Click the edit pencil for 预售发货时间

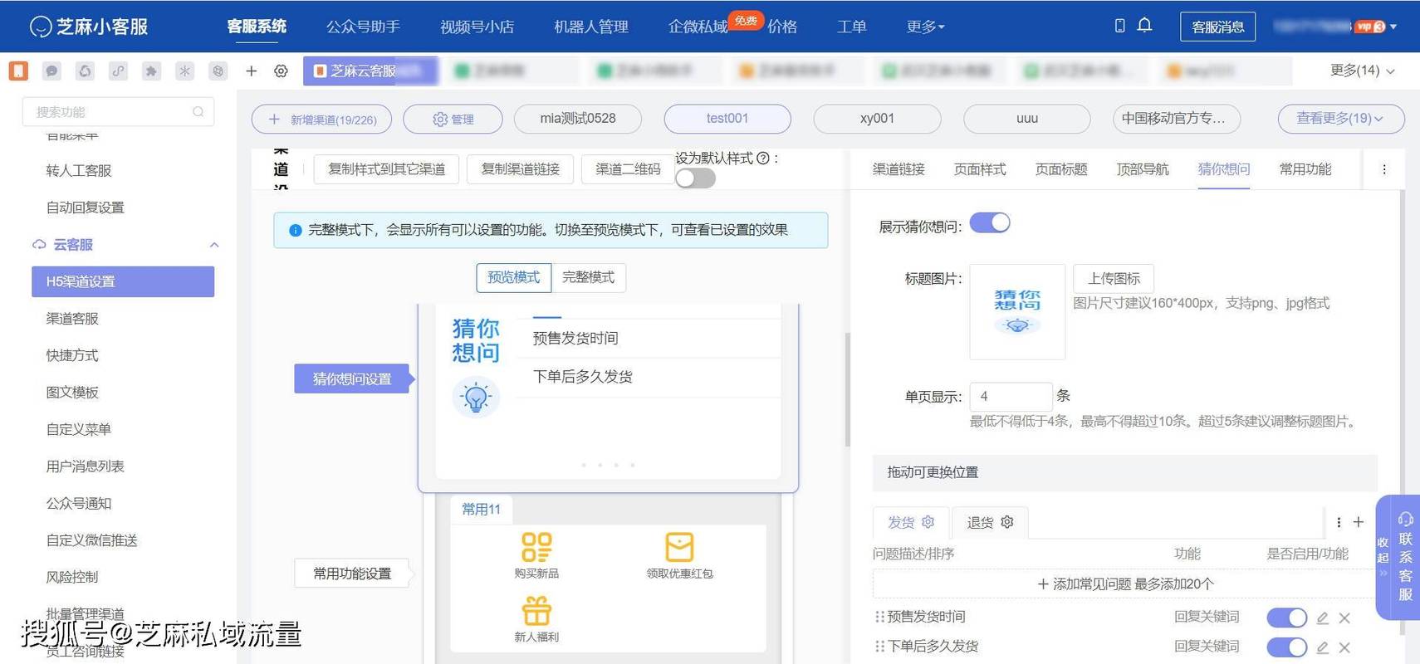(1322, 618)
